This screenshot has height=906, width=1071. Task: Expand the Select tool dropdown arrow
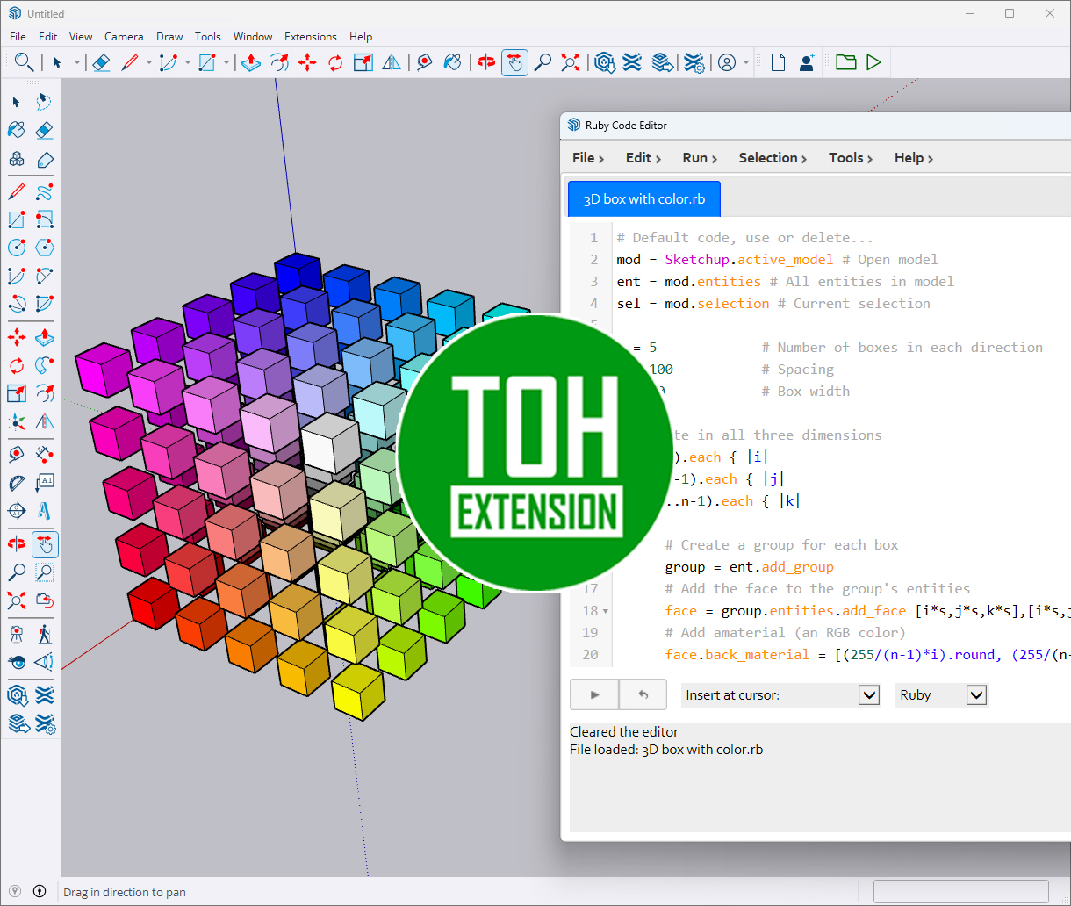tap(77, 62)
